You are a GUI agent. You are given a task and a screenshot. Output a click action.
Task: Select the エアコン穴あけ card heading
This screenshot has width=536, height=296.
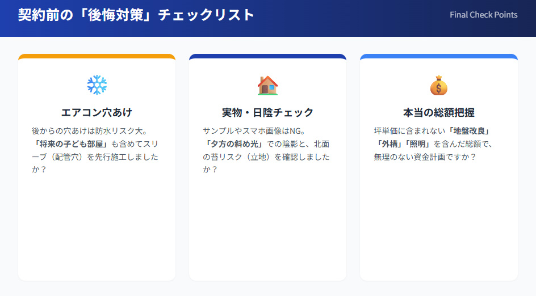click(97, 112)
